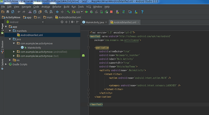Navigate forward with the grey arrow

pos(62,12)
